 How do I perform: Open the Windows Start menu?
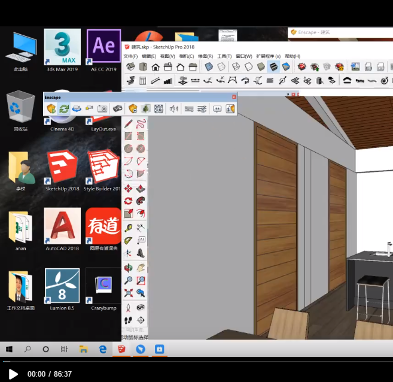pyautogui.click(x=10, y=349)
